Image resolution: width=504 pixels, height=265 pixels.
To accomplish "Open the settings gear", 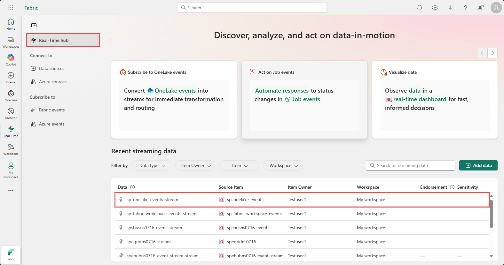I will [x=435, y=8].
